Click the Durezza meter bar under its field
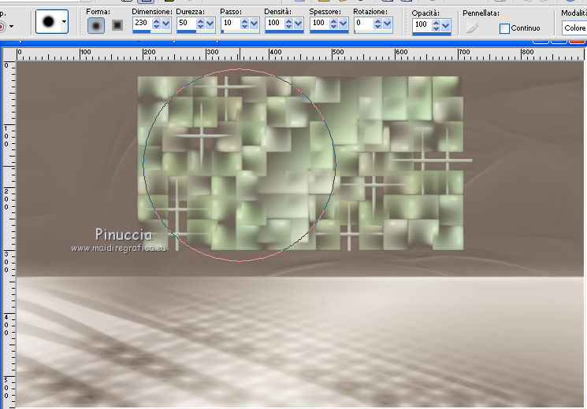The height and width of the screenshot is (409, 587). [x=195, y=31]
